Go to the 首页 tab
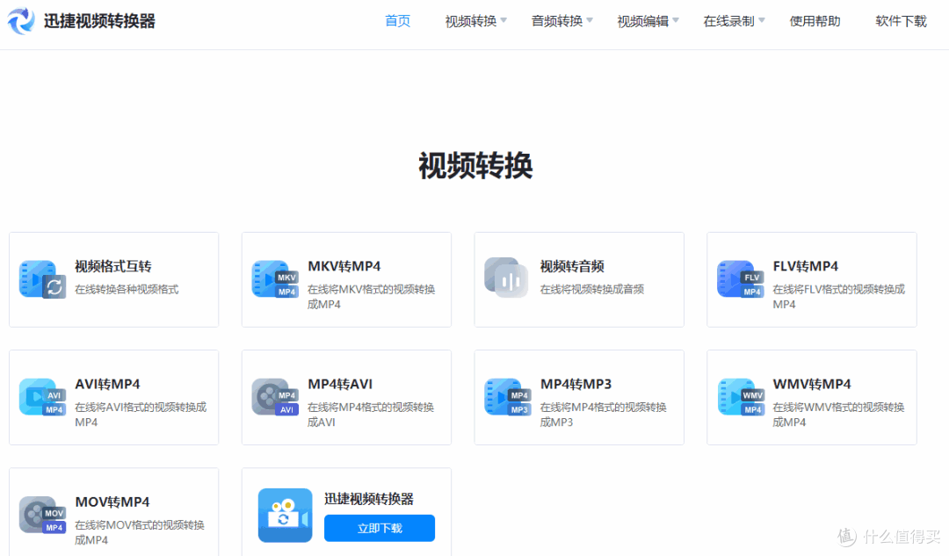Screen dimensions: 949x556 [398, 21]
